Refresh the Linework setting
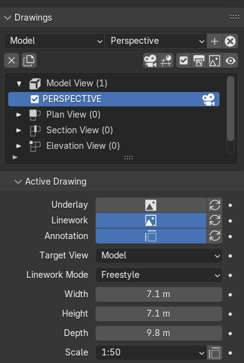The image size is (244, 363). pos(215,221)
